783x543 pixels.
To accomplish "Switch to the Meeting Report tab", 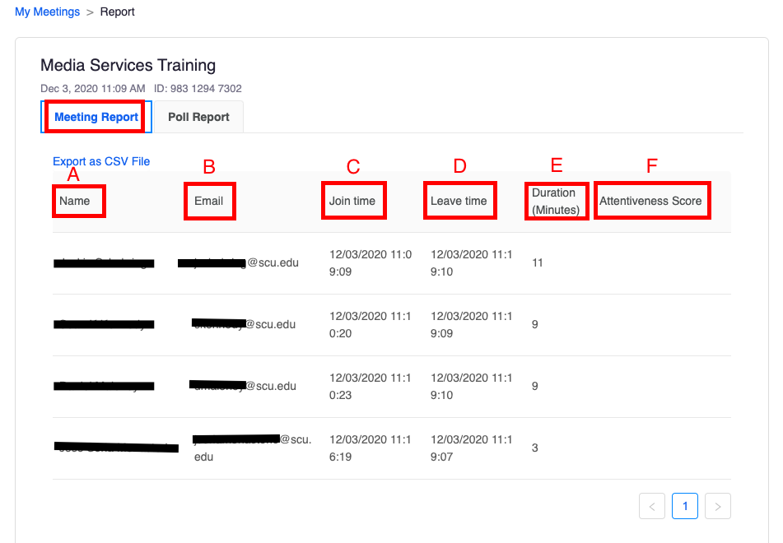I will pos(96,117).
